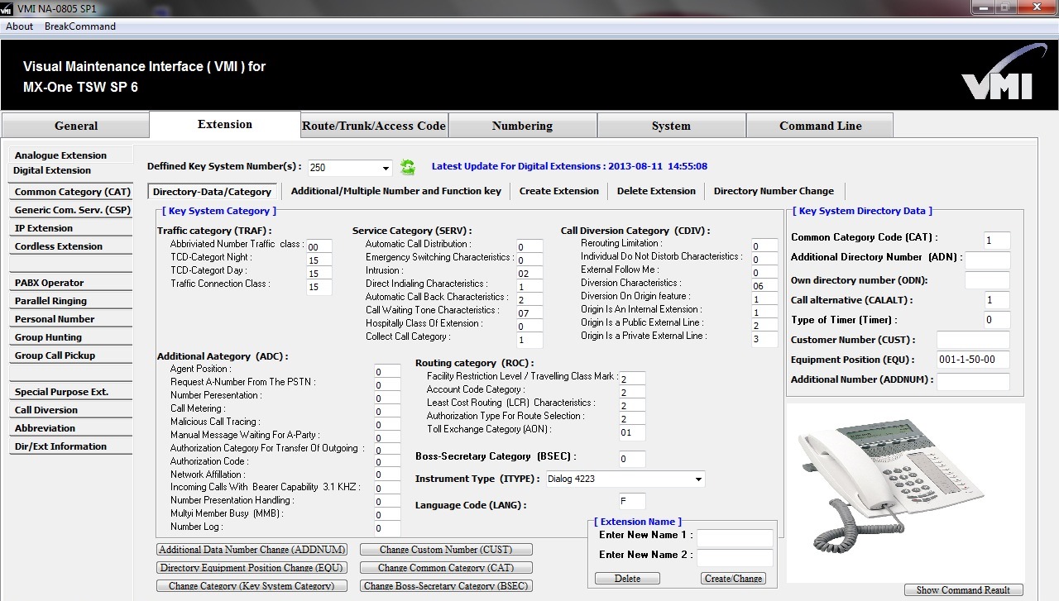Click Change Boss-Secretary Category (BSEC) button
1059x601 pixels.
point(446,586)
